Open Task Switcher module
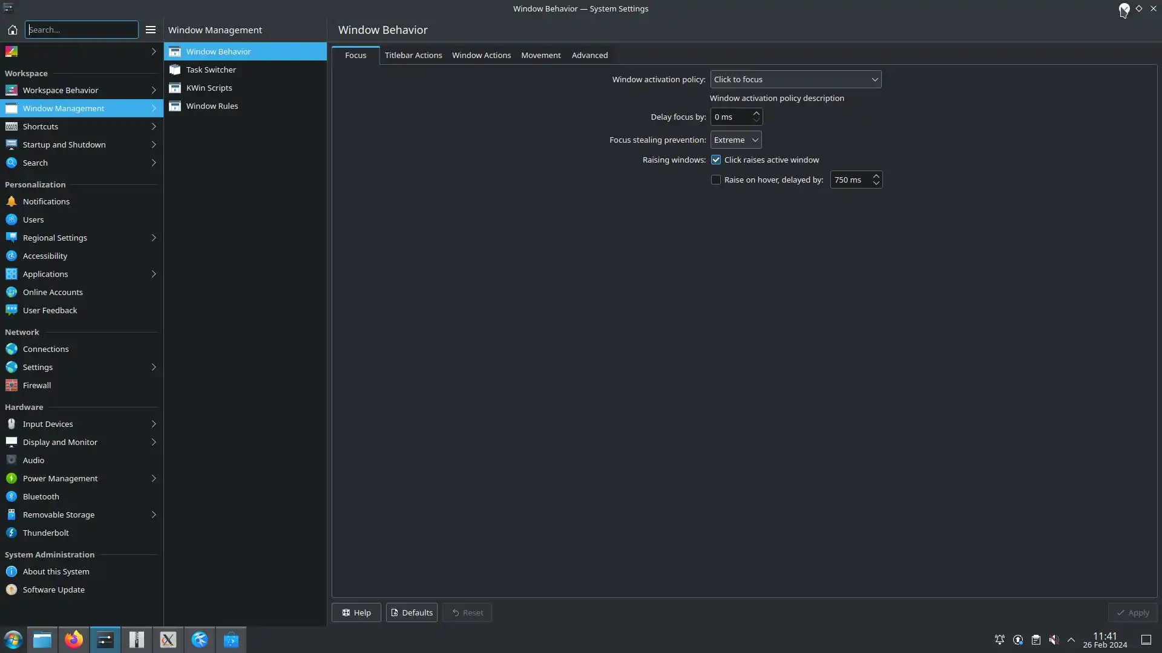The width and height of the screenshot is (1162, 653). 211,70
